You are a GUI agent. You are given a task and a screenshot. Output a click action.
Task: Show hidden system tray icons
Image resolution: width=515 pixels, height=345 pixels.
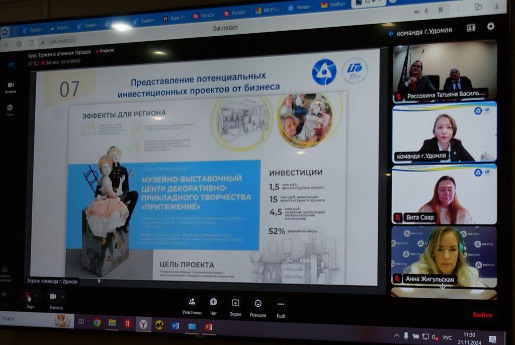pyautogui.click(x=397, y=336)
